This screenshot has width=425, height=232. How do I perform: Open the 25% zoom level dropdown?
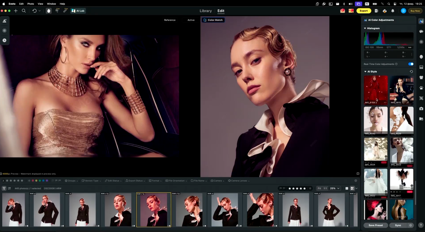click(334, 188)
